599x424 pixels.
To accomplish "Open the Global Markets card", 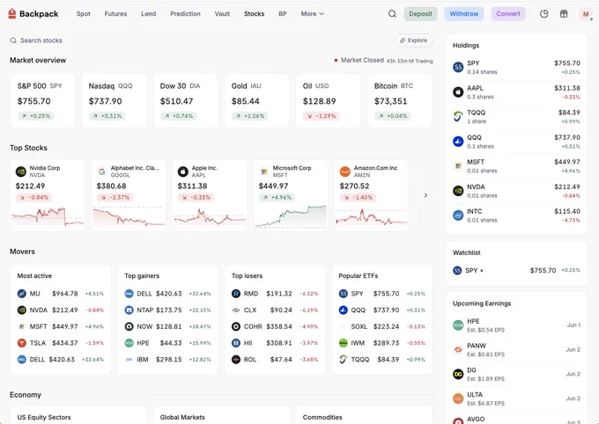I will (221, 415).
